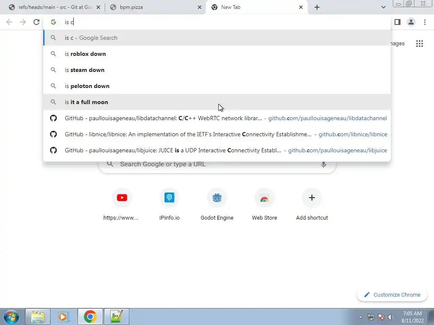Screen dimensions: 434x325
Task: Select suggestion 'is peloton down'
Action: [x=217, y=86]
